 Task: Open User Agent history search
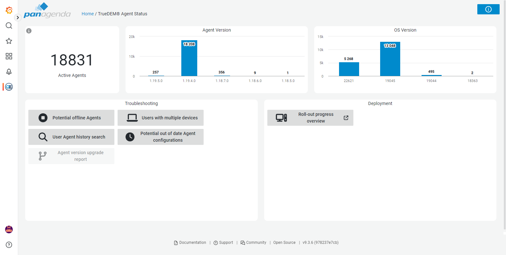click(x=71, y=137)
